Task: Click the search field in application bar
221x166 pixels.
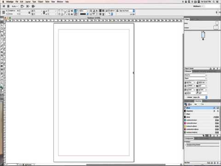Action: (x=212, y=6)
